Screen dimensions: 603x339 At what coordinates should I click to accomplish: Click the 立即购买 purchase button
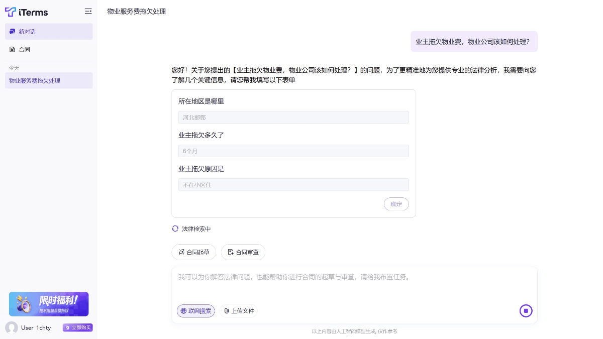click(78, 327)
